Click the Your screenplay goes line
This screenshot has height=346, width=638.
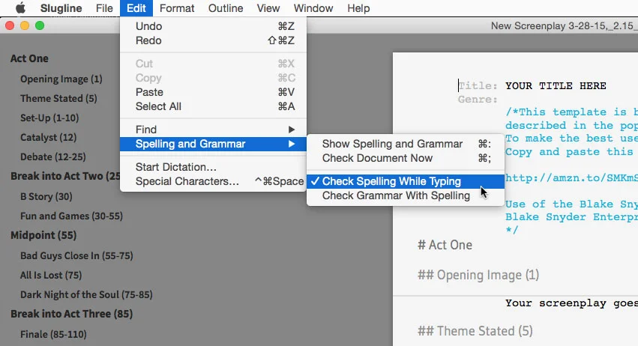(571, 303)
